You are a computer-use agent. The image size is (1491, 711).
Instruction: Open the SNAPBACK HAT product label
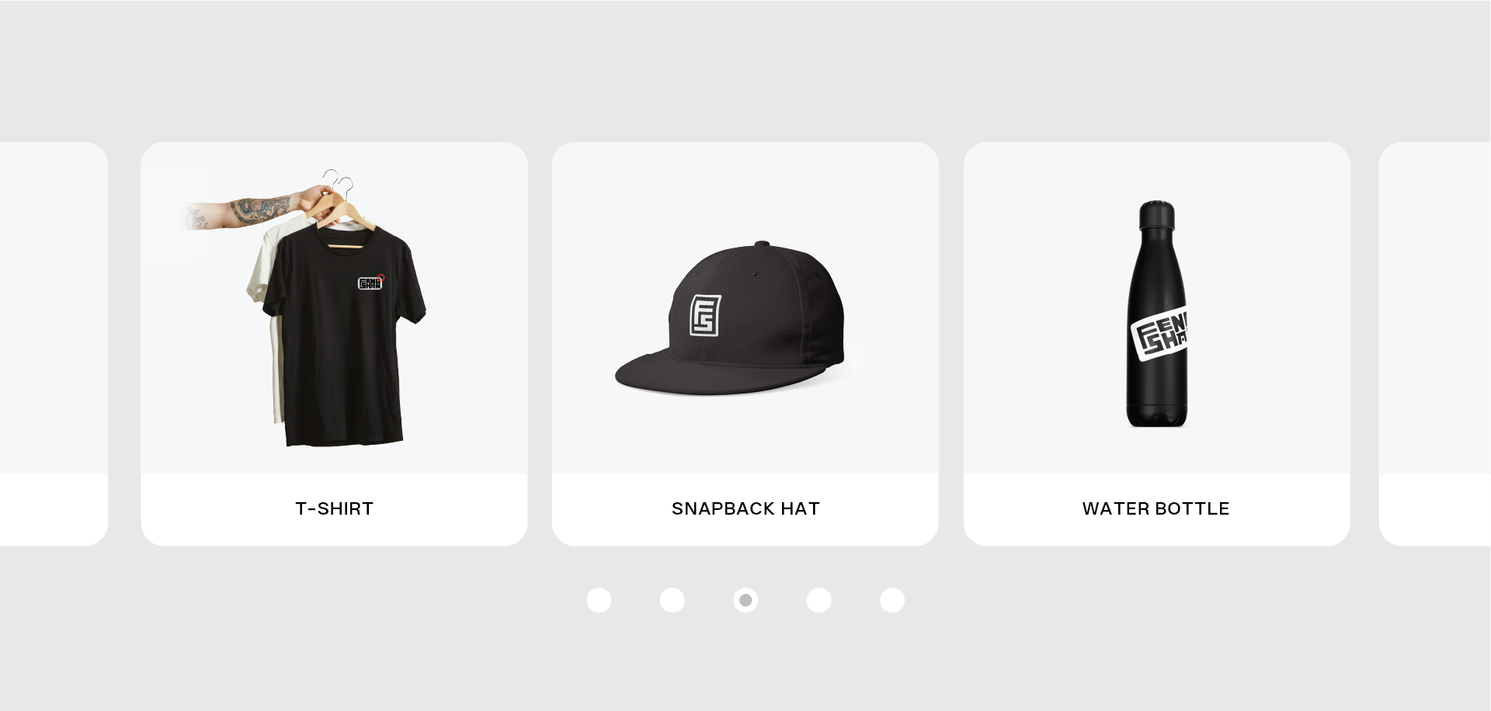(745, 508)
